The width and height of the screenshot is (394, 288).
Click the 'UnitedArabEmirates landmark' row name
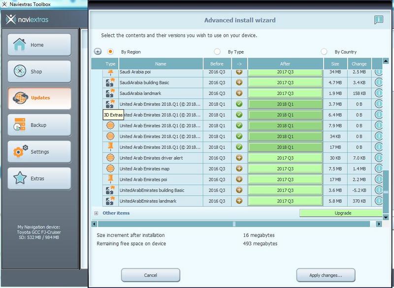tap(148, 201)
